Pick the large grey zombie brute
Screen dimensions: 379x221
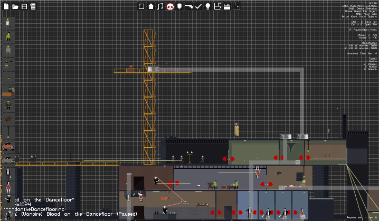(x=8, y=50)
